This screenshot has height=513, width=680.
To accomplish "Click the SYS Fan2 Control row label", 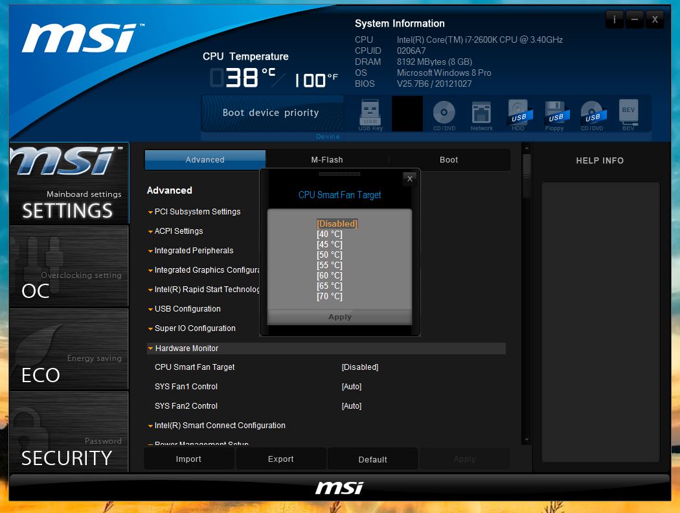I will (186, 406).
